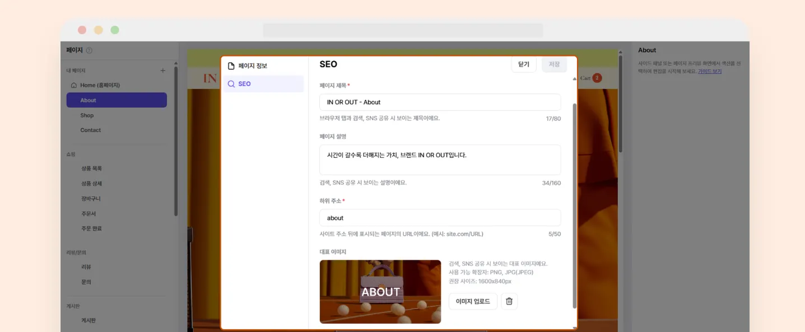Click the 5/50 character counter
Viewport: 805px width, 332px height.
click(555, 234)
